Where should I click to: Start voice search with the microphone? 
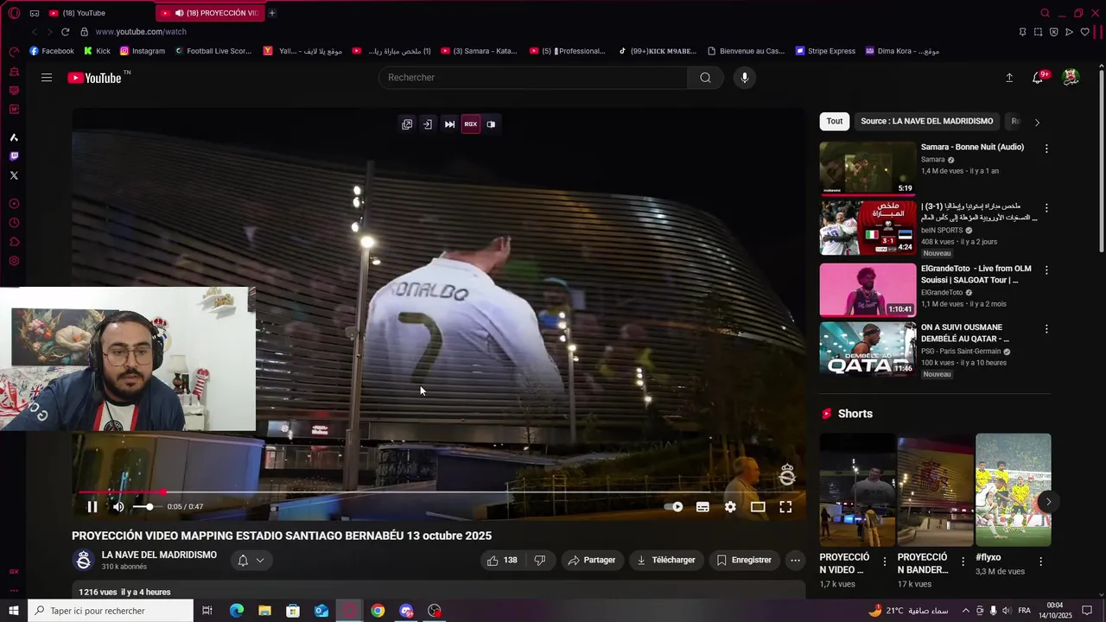(745, 78)
